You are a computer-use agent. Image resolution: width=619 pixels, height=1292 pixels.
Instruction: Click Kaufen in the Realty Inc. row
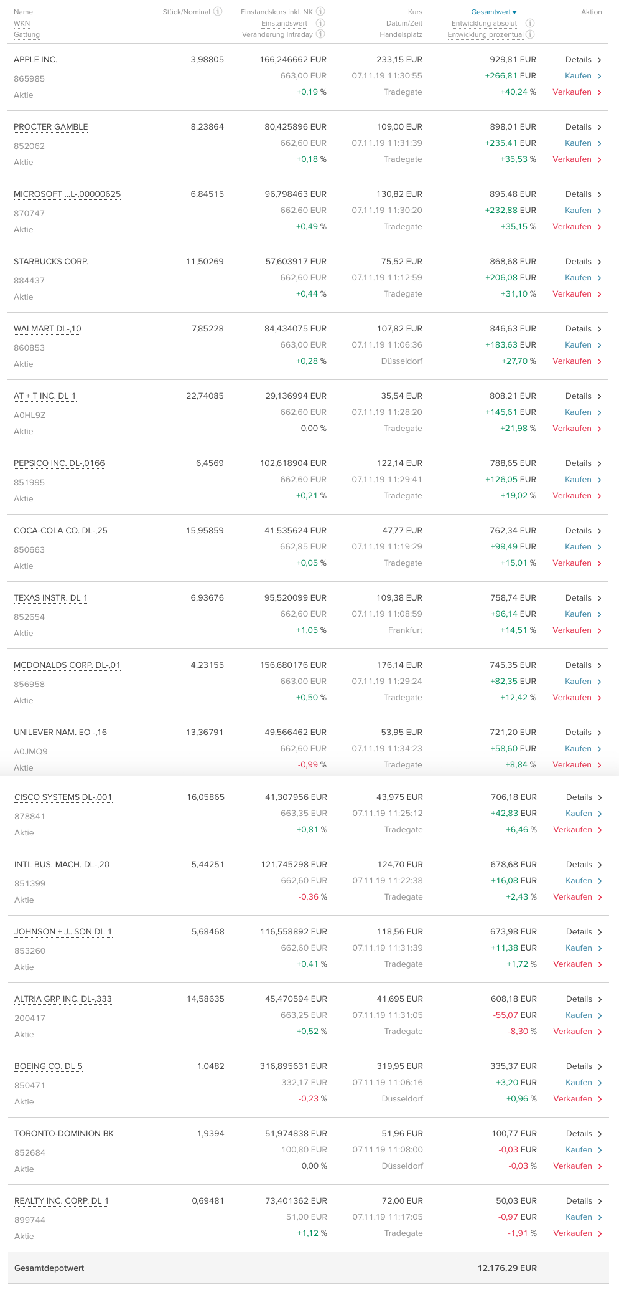584,1217
